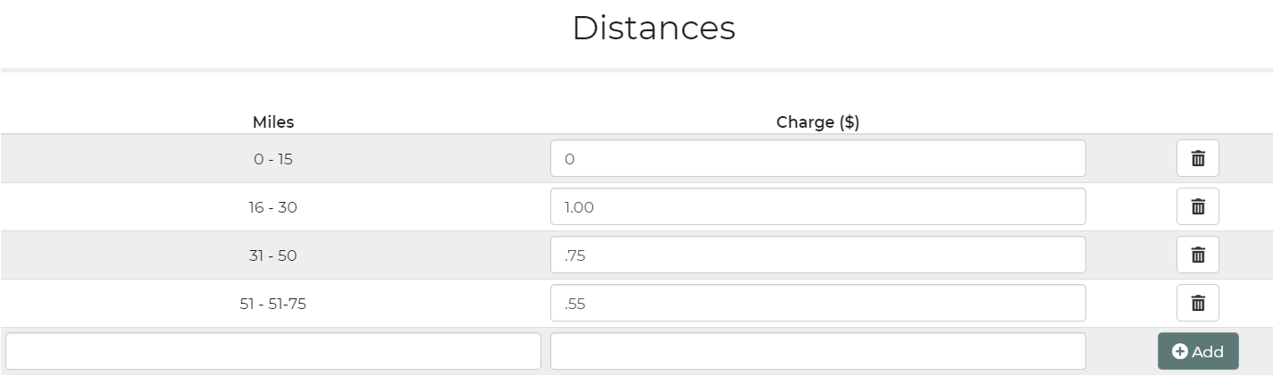
Task: Click the divider line below Distances heading
Action: (x=636, y=70)
